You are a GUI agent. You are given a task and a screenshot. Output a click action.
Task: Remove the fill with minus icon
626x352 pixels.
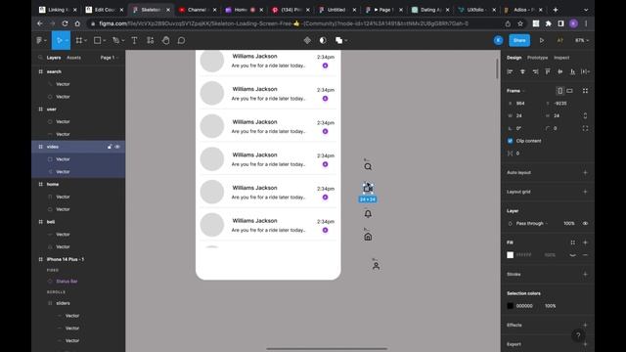pyautogui.click(x=585, y=255)
